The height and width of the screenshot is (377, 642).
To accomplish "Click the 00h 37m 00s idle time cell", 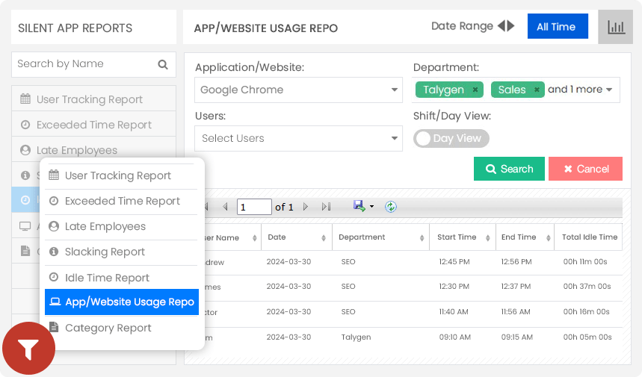I will 587,287.
